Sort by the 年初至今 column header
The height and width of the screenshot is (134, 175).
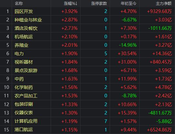[x=129, y=4]
